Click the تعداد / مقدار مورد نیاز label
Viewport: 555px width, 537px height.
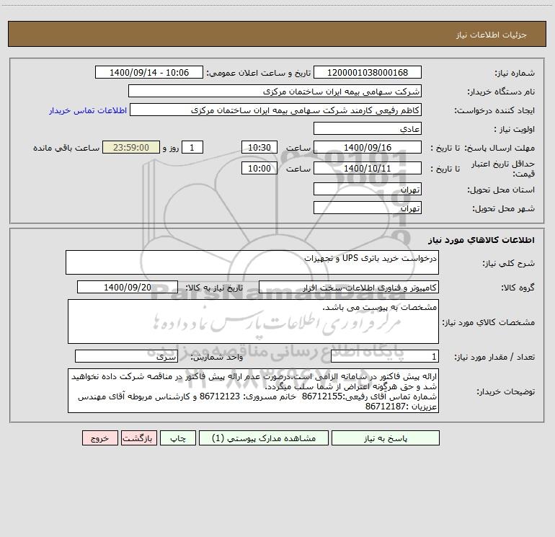click(x=494, y=358)
